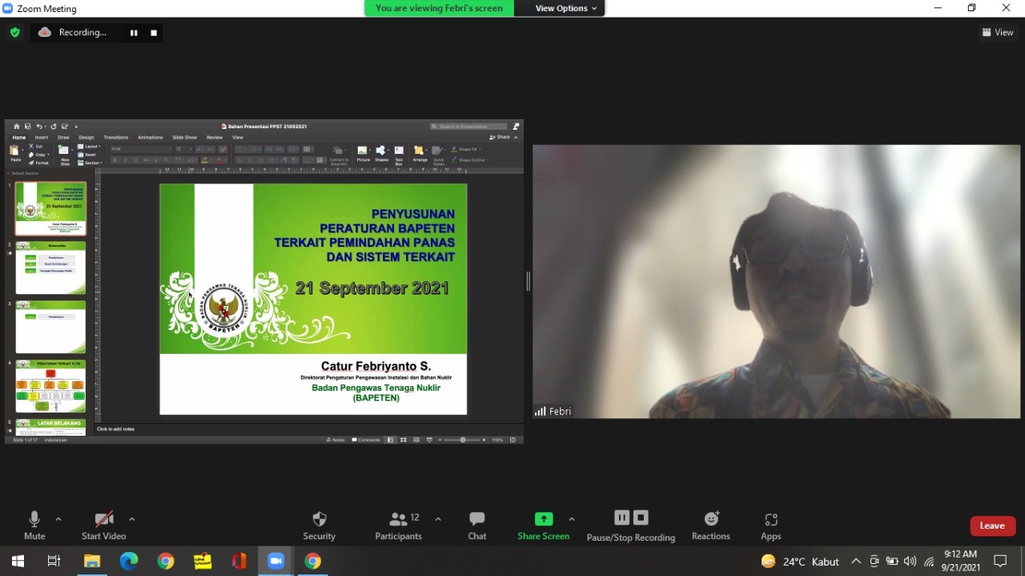
Task: Open Zoom Apps panel
Action: click(771, 526)
